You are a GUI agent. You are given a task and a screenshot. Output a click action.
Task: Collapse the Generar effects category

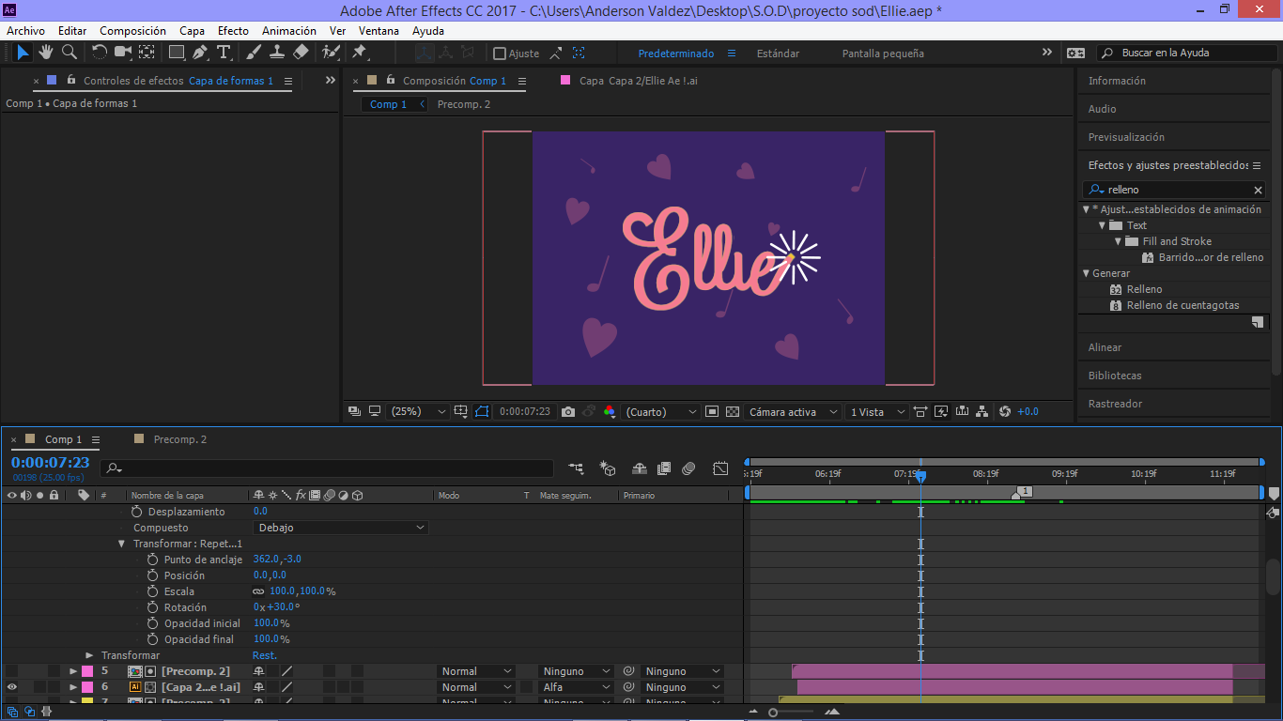pos(1087,273)
